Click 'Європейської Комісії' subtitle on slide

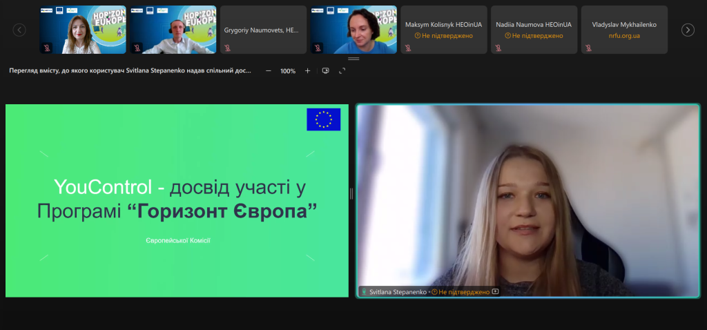pos(178,241)
